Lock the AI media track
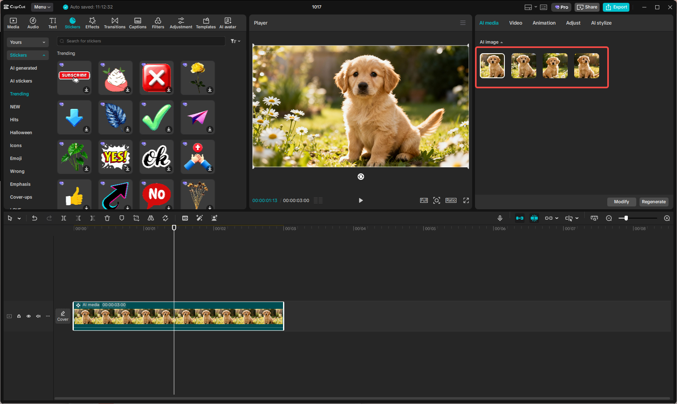 (x=19, y=316)
